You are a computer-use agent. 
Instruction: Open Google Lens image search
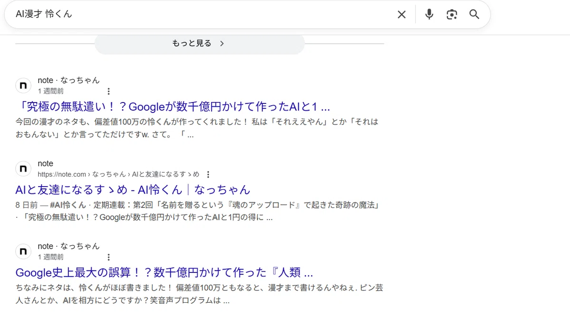pyautogui.click(x=452, y=15)
